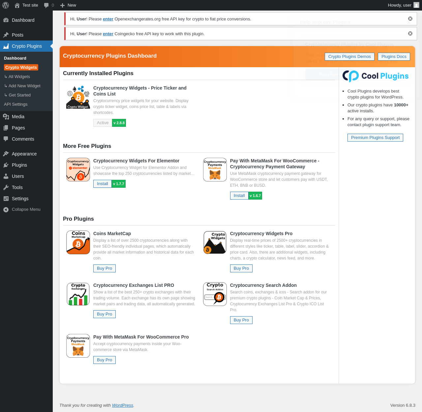This screenshot has height=412, width=422.
Task: Click v 1.7.7 version badge
Action: click(119, 184)
